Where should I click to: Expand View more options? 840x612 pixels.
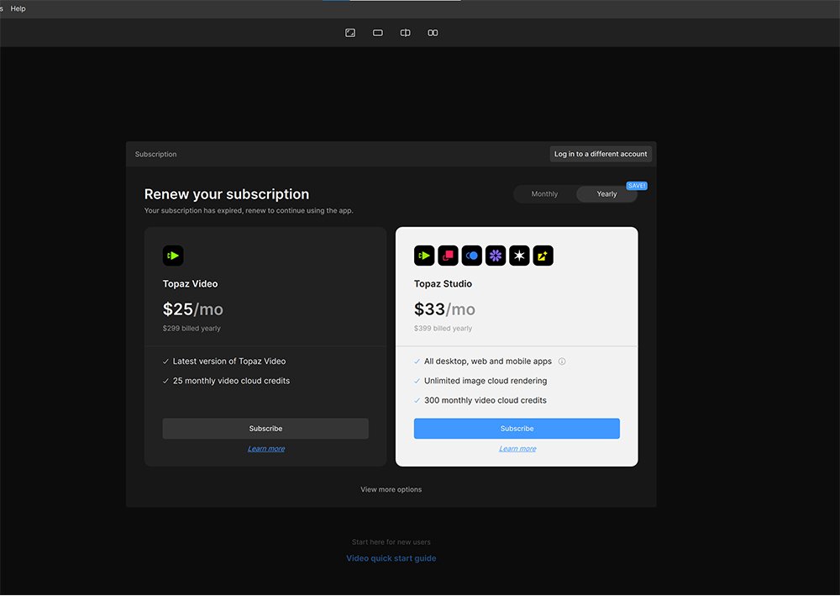[x=391, y=489]
